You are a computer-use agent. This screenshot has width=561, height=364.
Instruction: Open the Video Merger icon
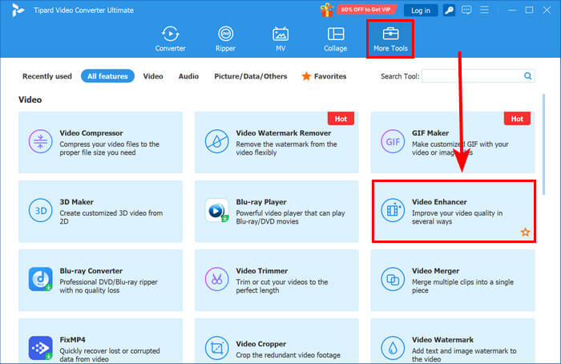coord(393,280)
